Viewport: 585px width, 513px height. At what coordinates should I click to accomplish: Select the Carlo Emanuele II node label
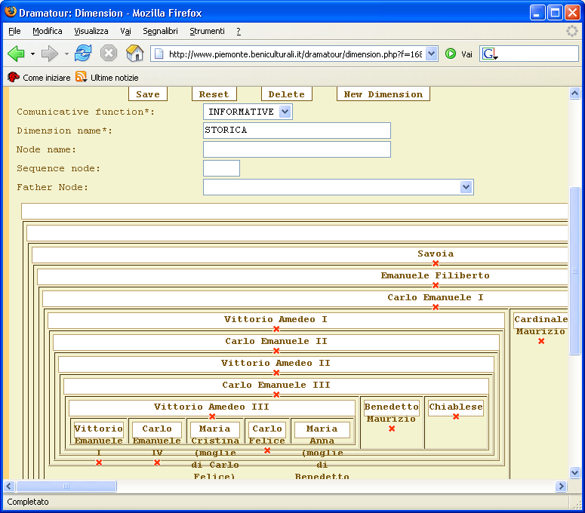tap(276, 341)
